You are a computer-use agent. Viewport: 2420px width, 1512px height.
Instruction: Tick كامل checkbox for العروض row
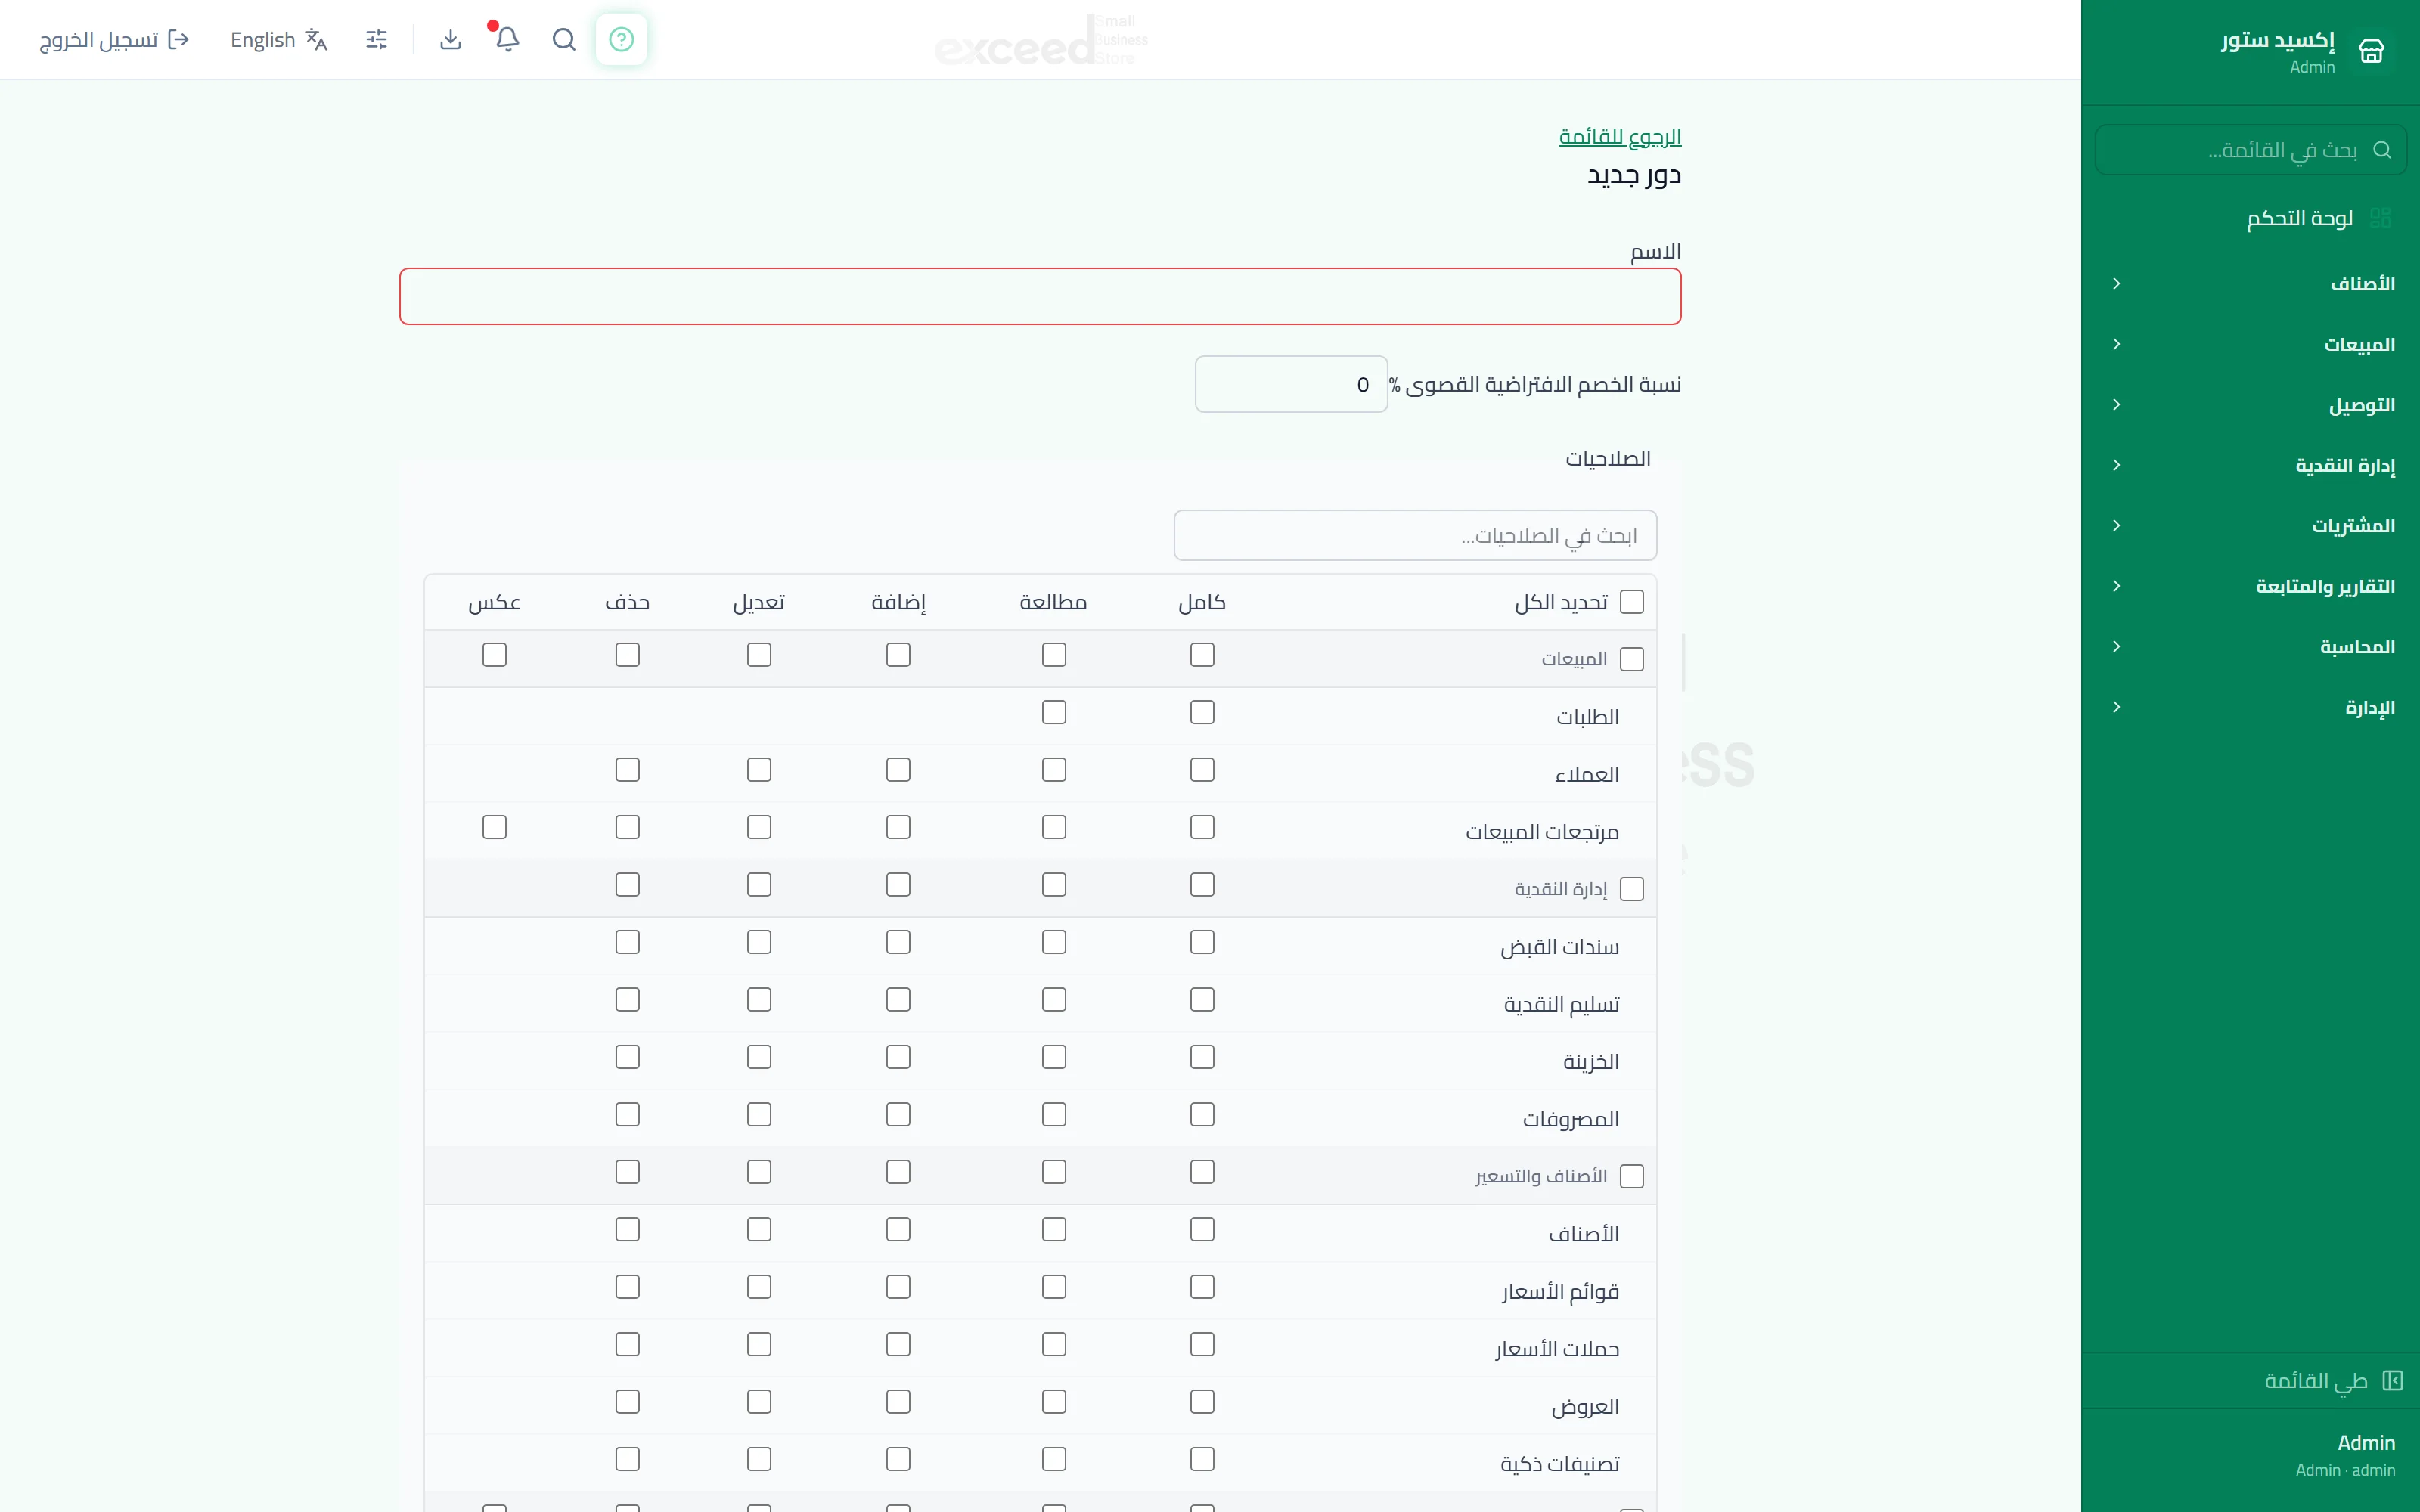(1202, 1402)
